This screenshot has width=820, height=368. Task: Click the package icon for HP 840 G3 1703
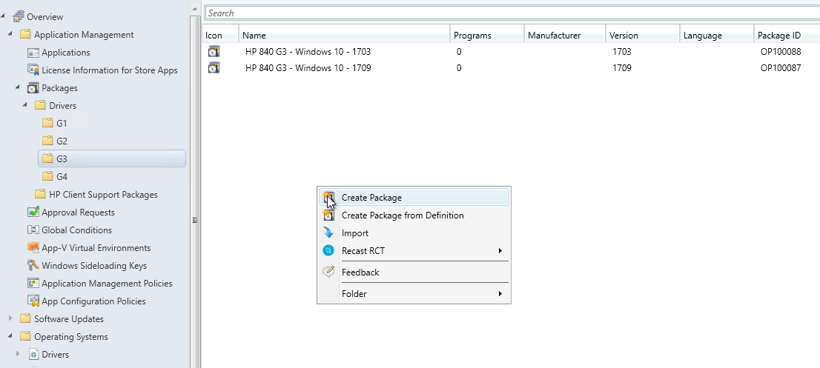(x=214, y=52)
